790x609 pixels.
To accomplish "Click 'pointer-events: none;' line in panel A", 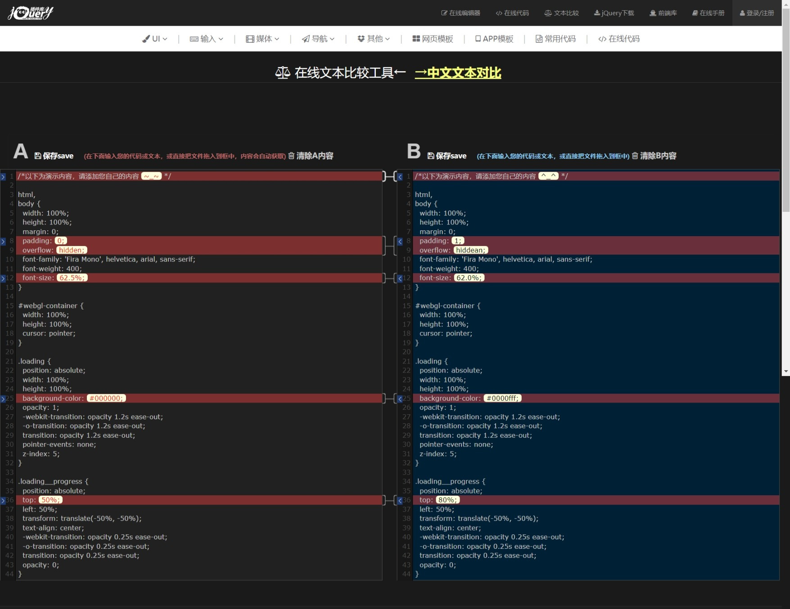I will click(x=59, y=444).
